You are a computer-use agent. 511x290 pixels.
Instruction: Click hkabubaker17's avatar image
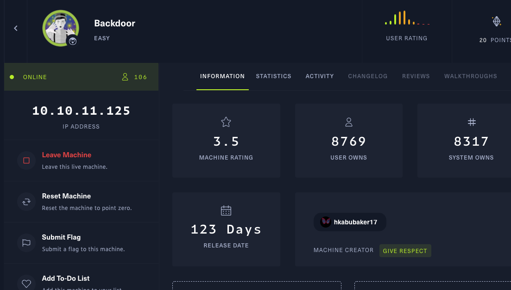[x=325, y=222]
